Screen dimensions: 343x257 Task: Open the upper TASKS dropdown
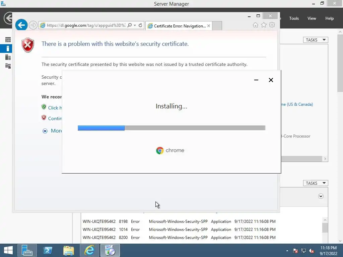tap(316, 40)
